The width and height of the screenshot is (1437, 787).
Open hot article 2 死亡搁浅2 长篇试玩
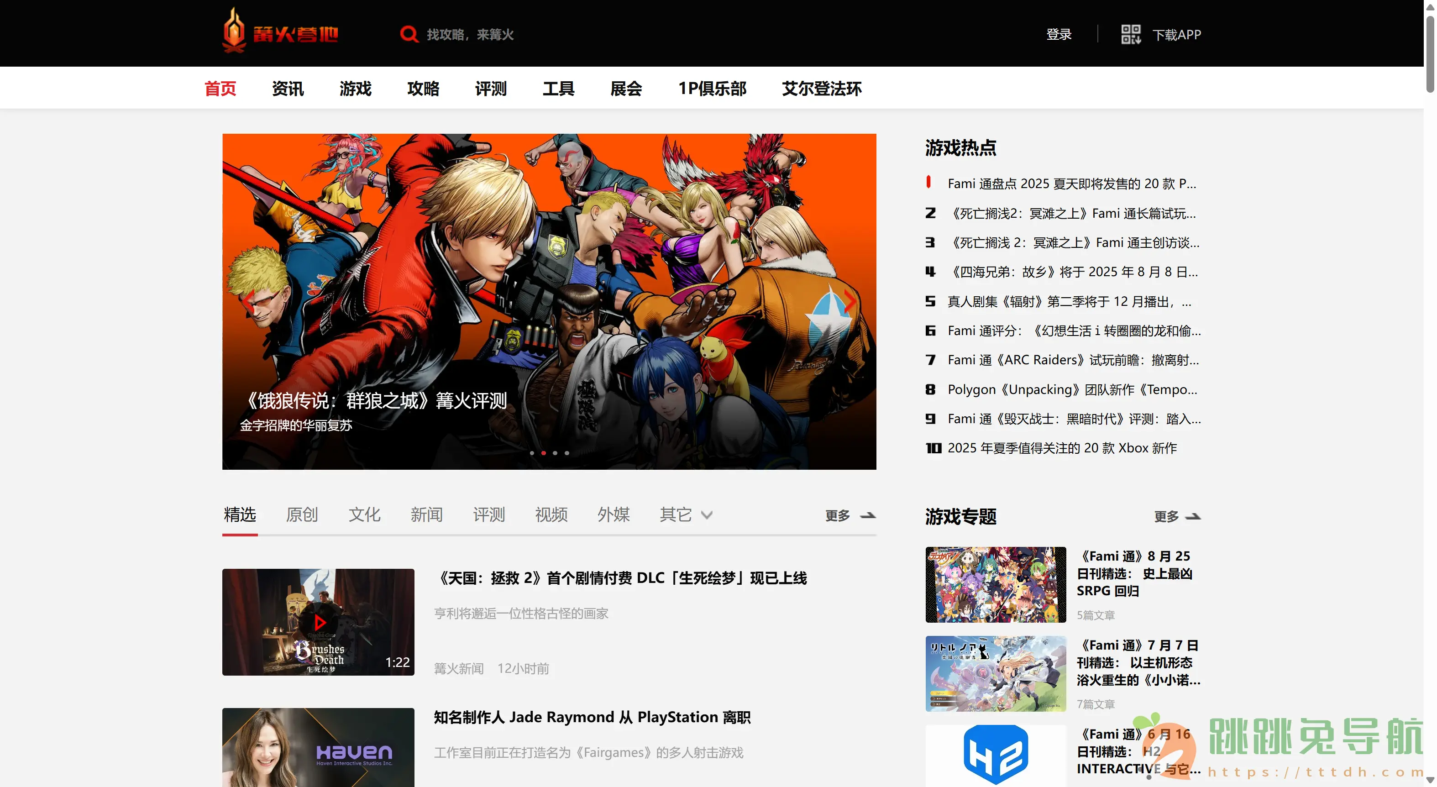tap(1072, 213)
